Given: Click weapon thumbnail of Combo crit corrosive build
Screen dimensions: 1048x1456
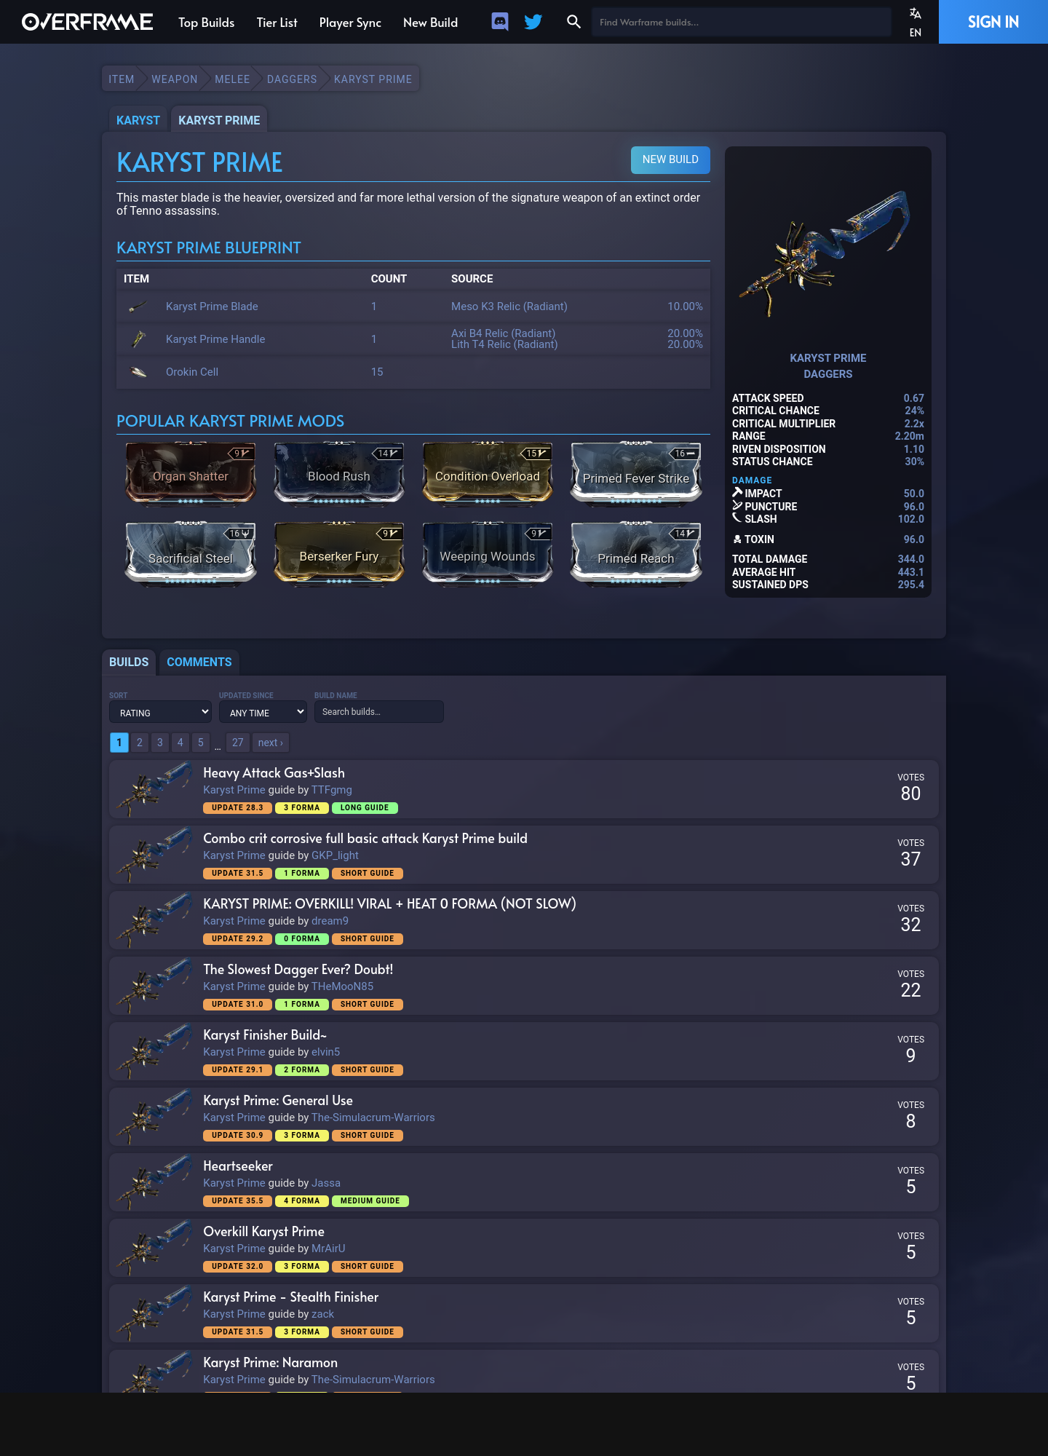Looking at the screenshot, I should pyautogui.click(x=156, y=855).
